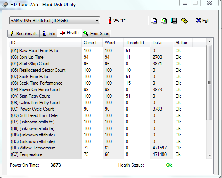This screenshot has width=222, height=178.
Task: Click the Current column header
Action: click(x=90, y=43)
